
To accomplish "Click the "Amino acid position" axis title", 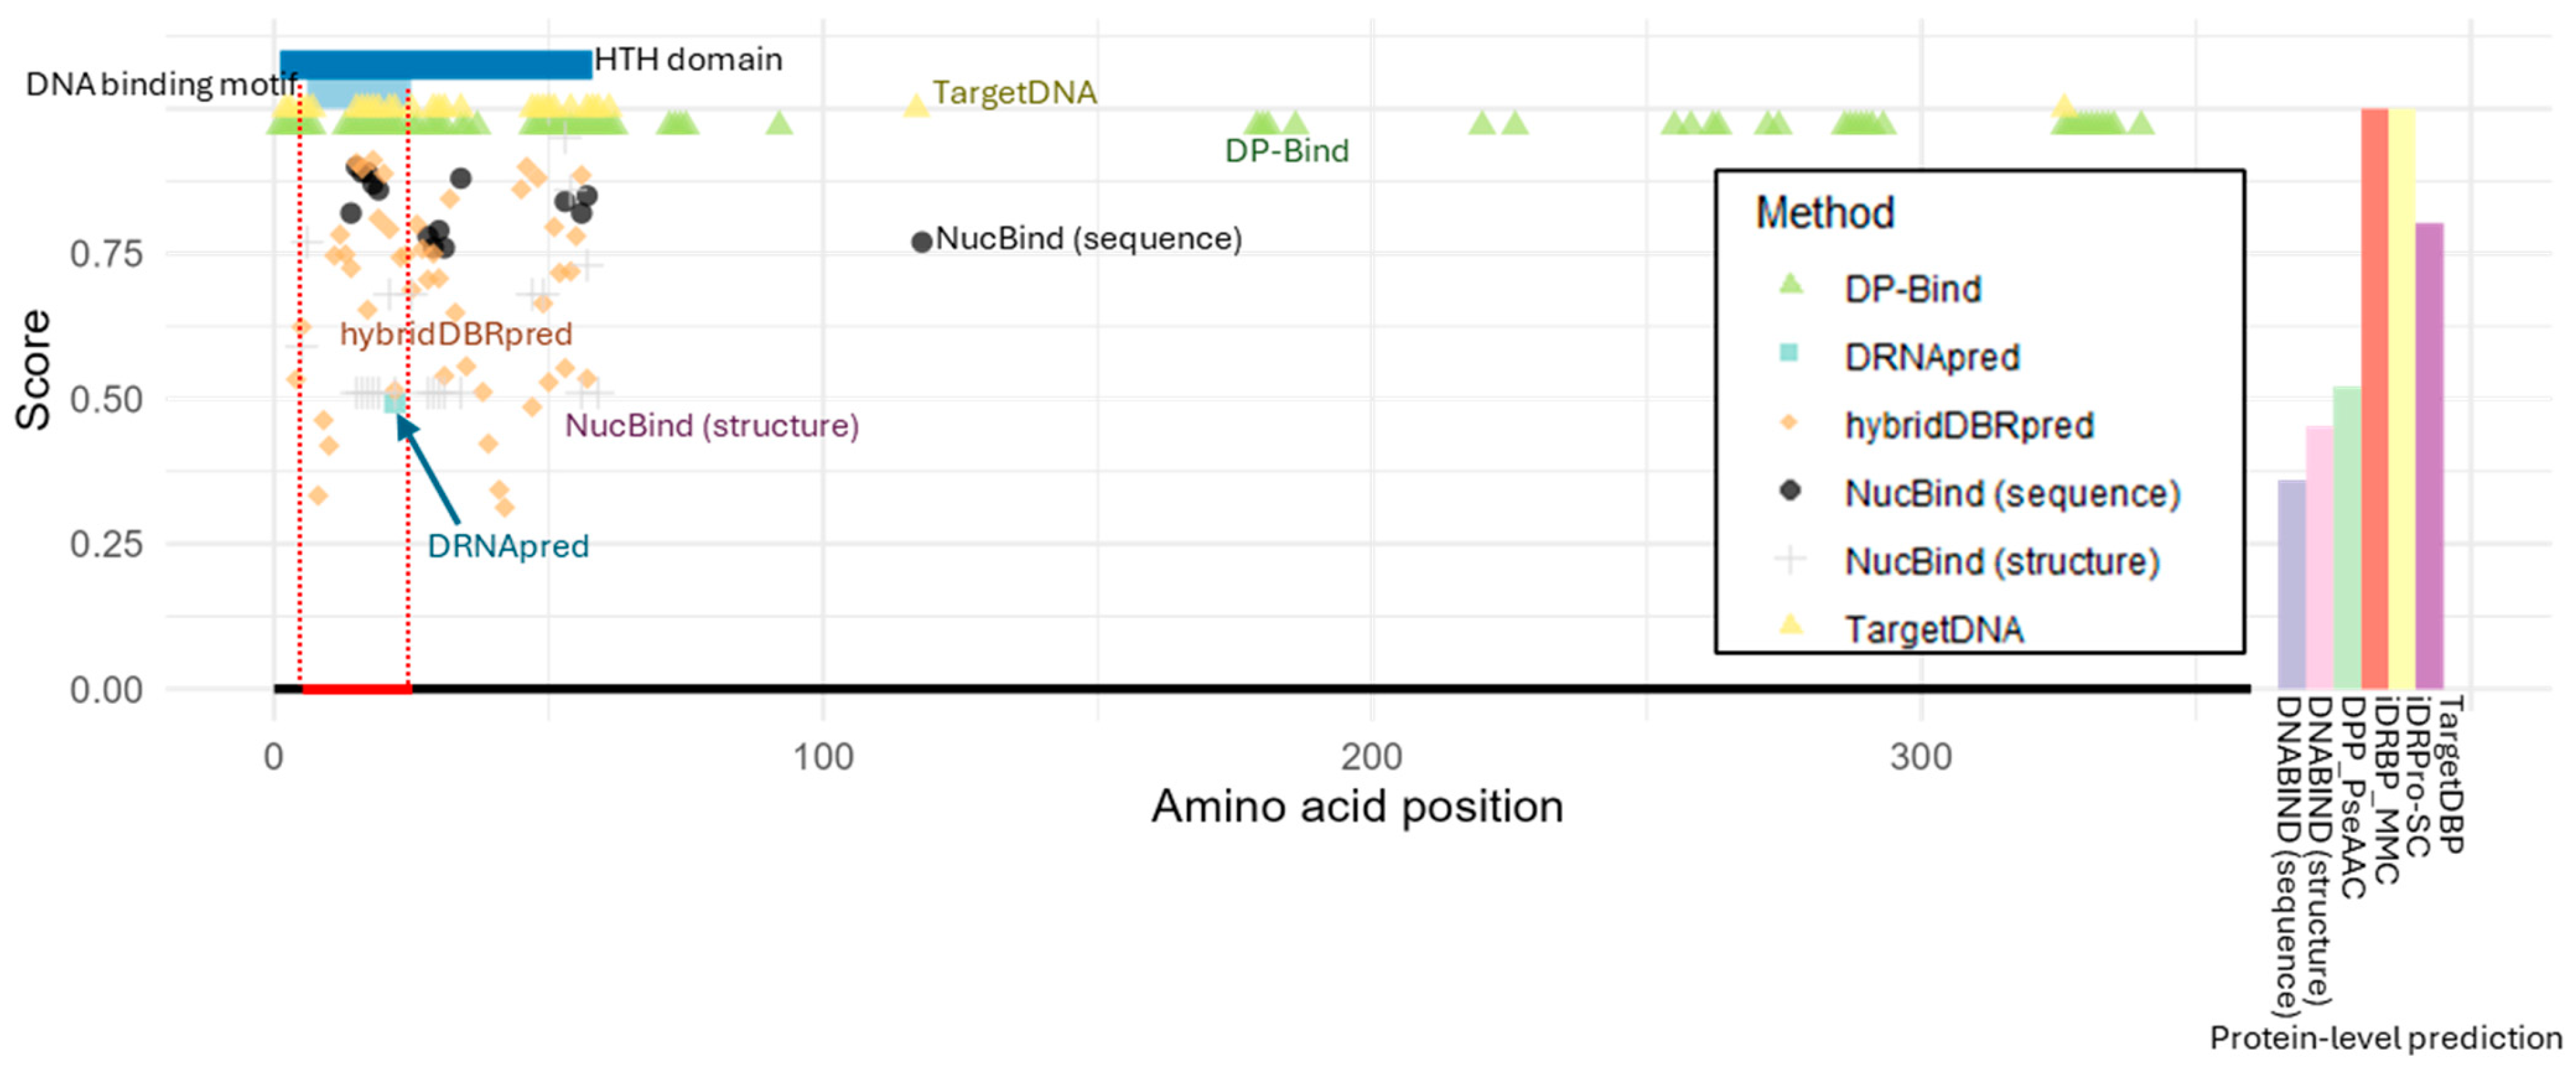I will click(x=1357, y=807).
